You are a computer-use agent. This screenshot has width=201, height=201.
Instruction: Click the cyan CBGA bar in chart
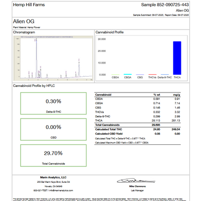[x=128, y=74]
